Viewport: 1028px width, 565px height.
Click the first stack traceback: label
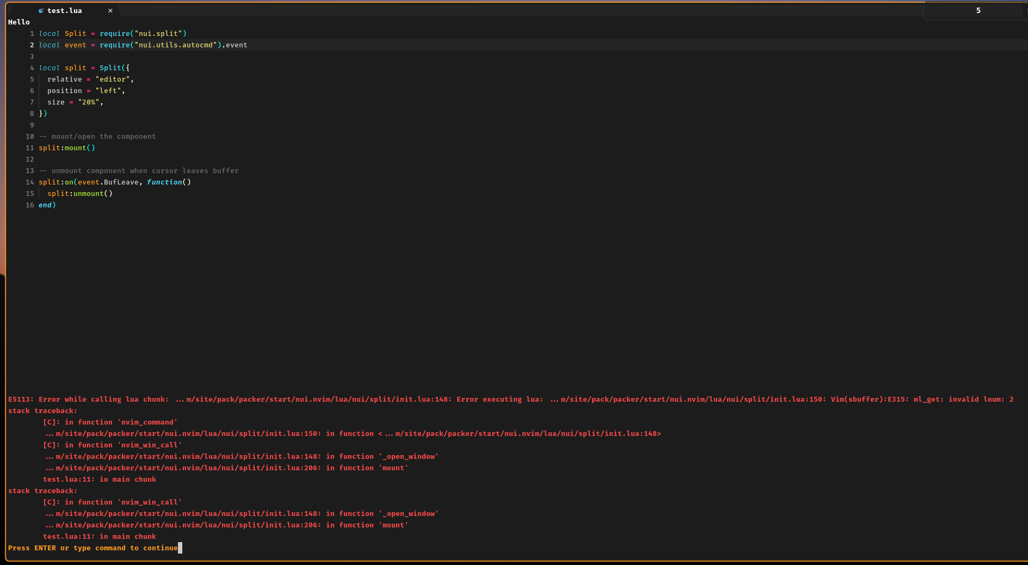point(42,410)
